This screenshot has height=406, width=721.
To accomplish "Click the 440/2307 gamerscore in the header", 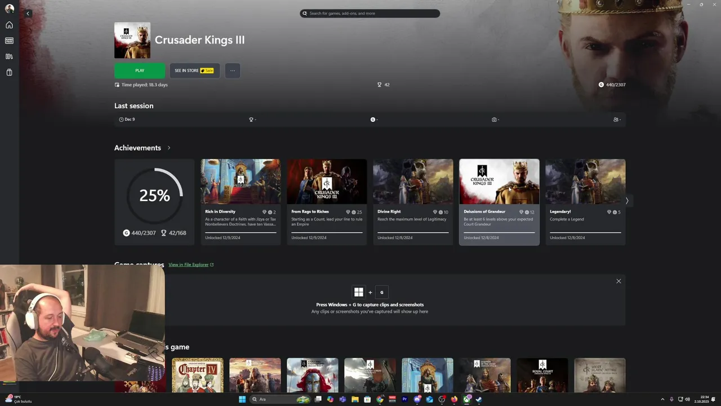I will tap(612, 85).
